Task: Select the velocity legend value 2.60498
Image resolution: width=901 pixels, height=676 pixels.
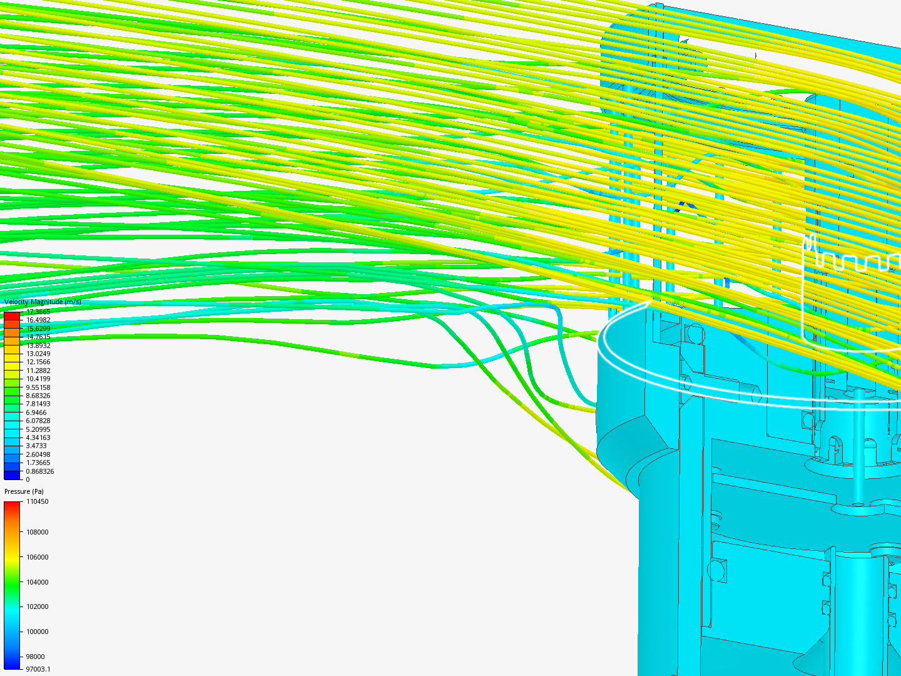Action: coord(38,454)
